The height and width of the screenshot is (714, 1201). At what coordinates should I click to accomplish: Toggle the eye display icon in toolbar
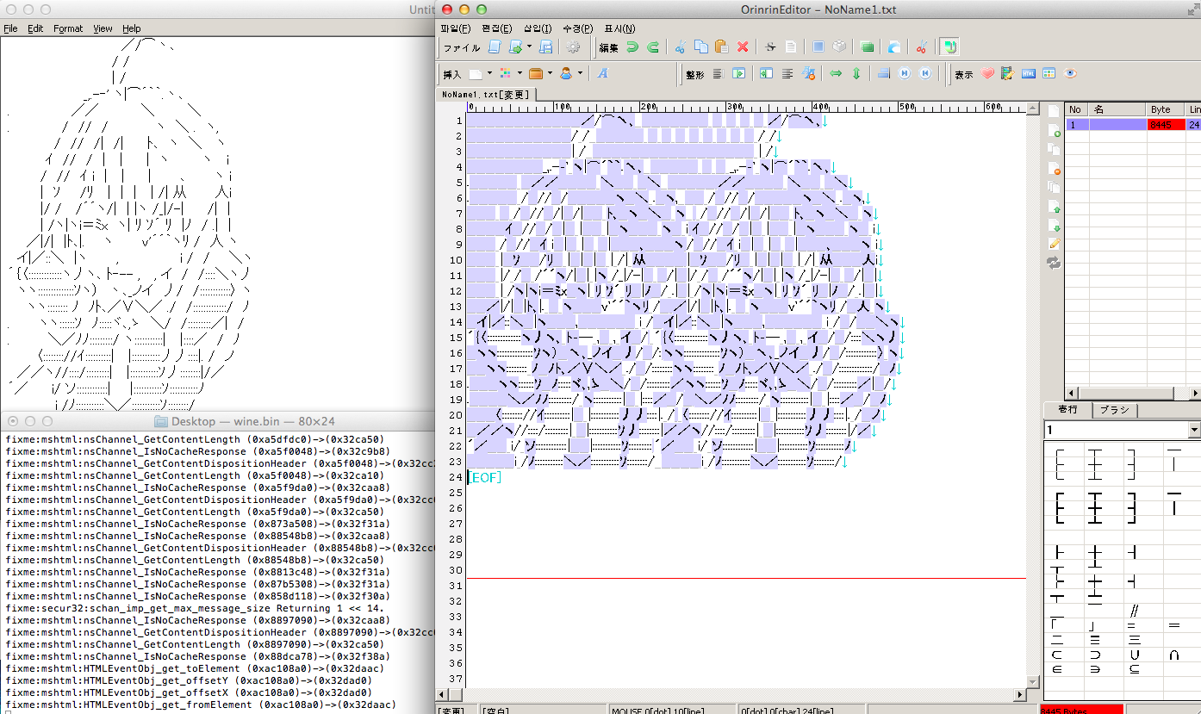tap(1070, 74)
